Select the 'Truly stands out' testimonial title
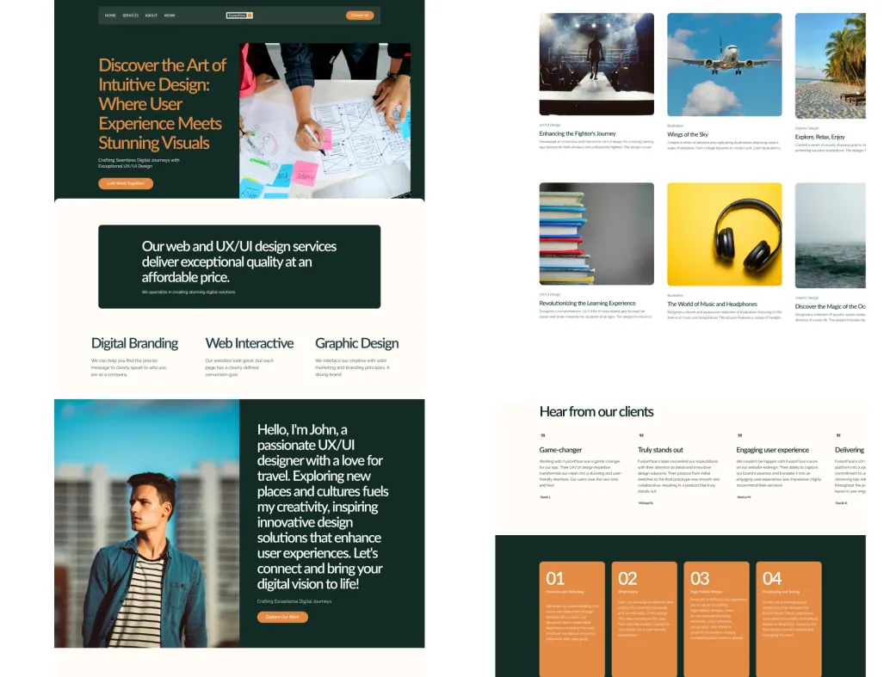 point(660,450)
